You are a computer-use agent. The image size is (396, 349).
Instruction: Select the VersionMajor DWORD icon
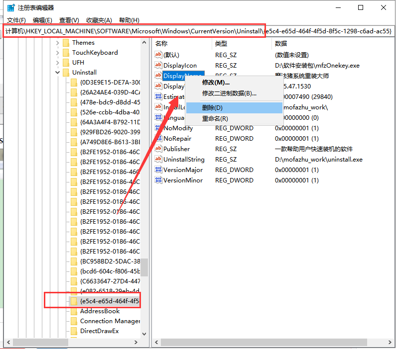click(x=158, y=170)
